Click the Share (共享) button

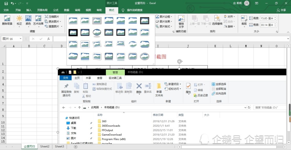[x=281, y=10]
